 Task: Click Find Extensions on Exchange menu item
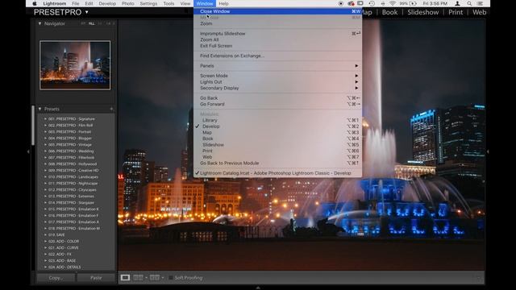coord(277,56)
